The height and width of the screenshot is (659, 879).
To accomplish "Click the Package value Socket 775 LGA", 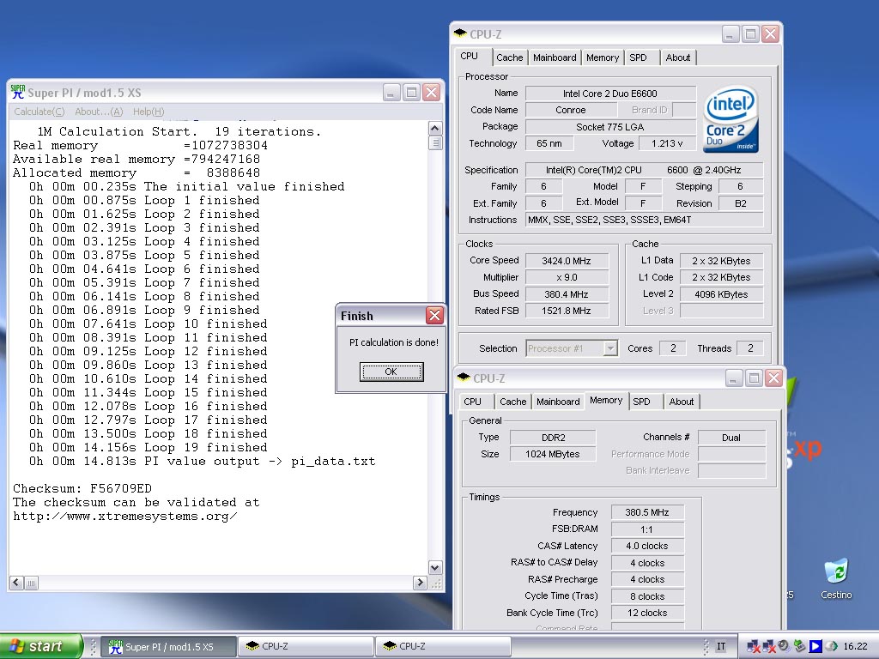I will (610, 127).
